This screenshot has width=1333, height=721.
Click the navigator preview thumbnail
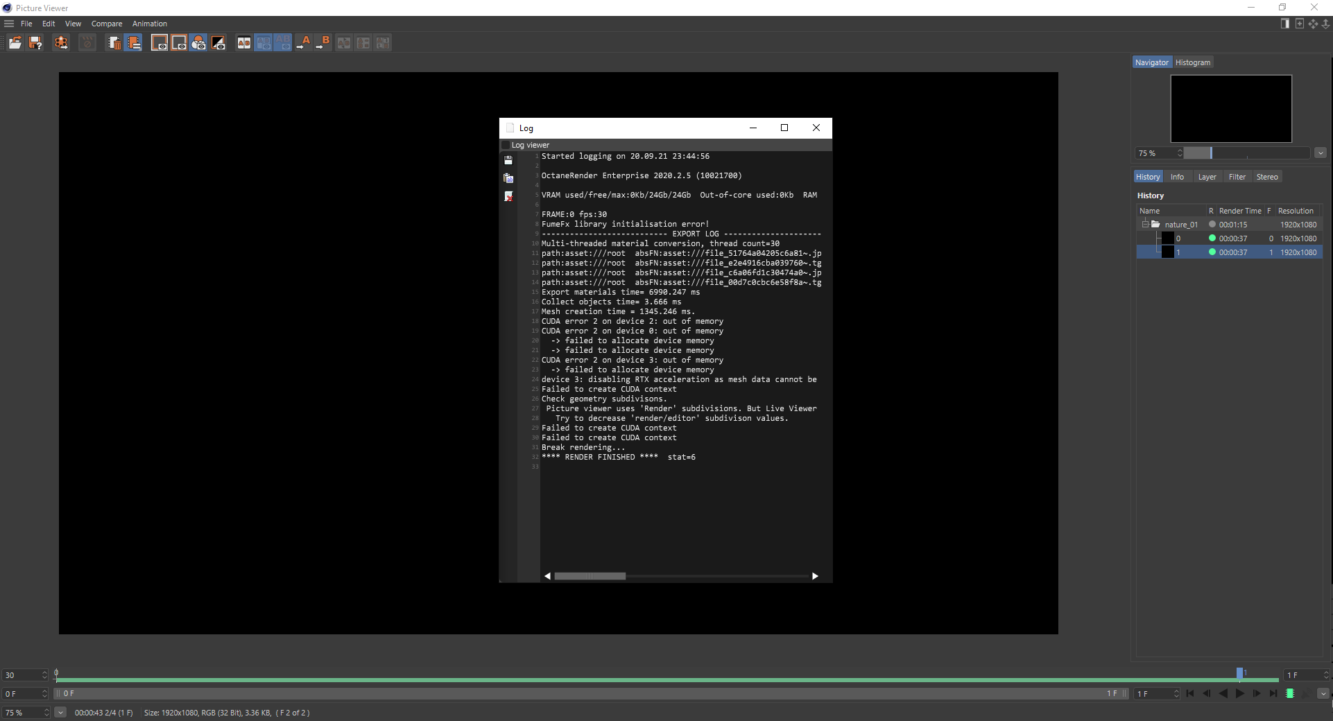click(1231, 109)
